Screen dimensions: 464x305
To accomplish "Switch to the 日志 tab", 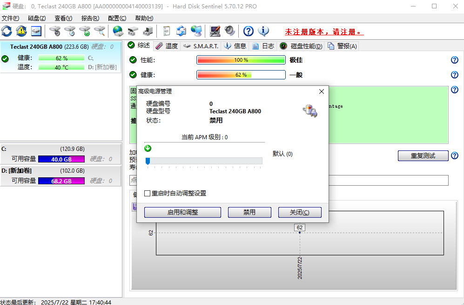I will pos(263,46).
